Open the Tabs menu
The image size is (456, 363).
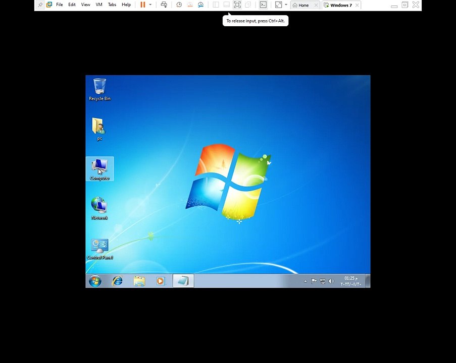click(x=112, y=5)
